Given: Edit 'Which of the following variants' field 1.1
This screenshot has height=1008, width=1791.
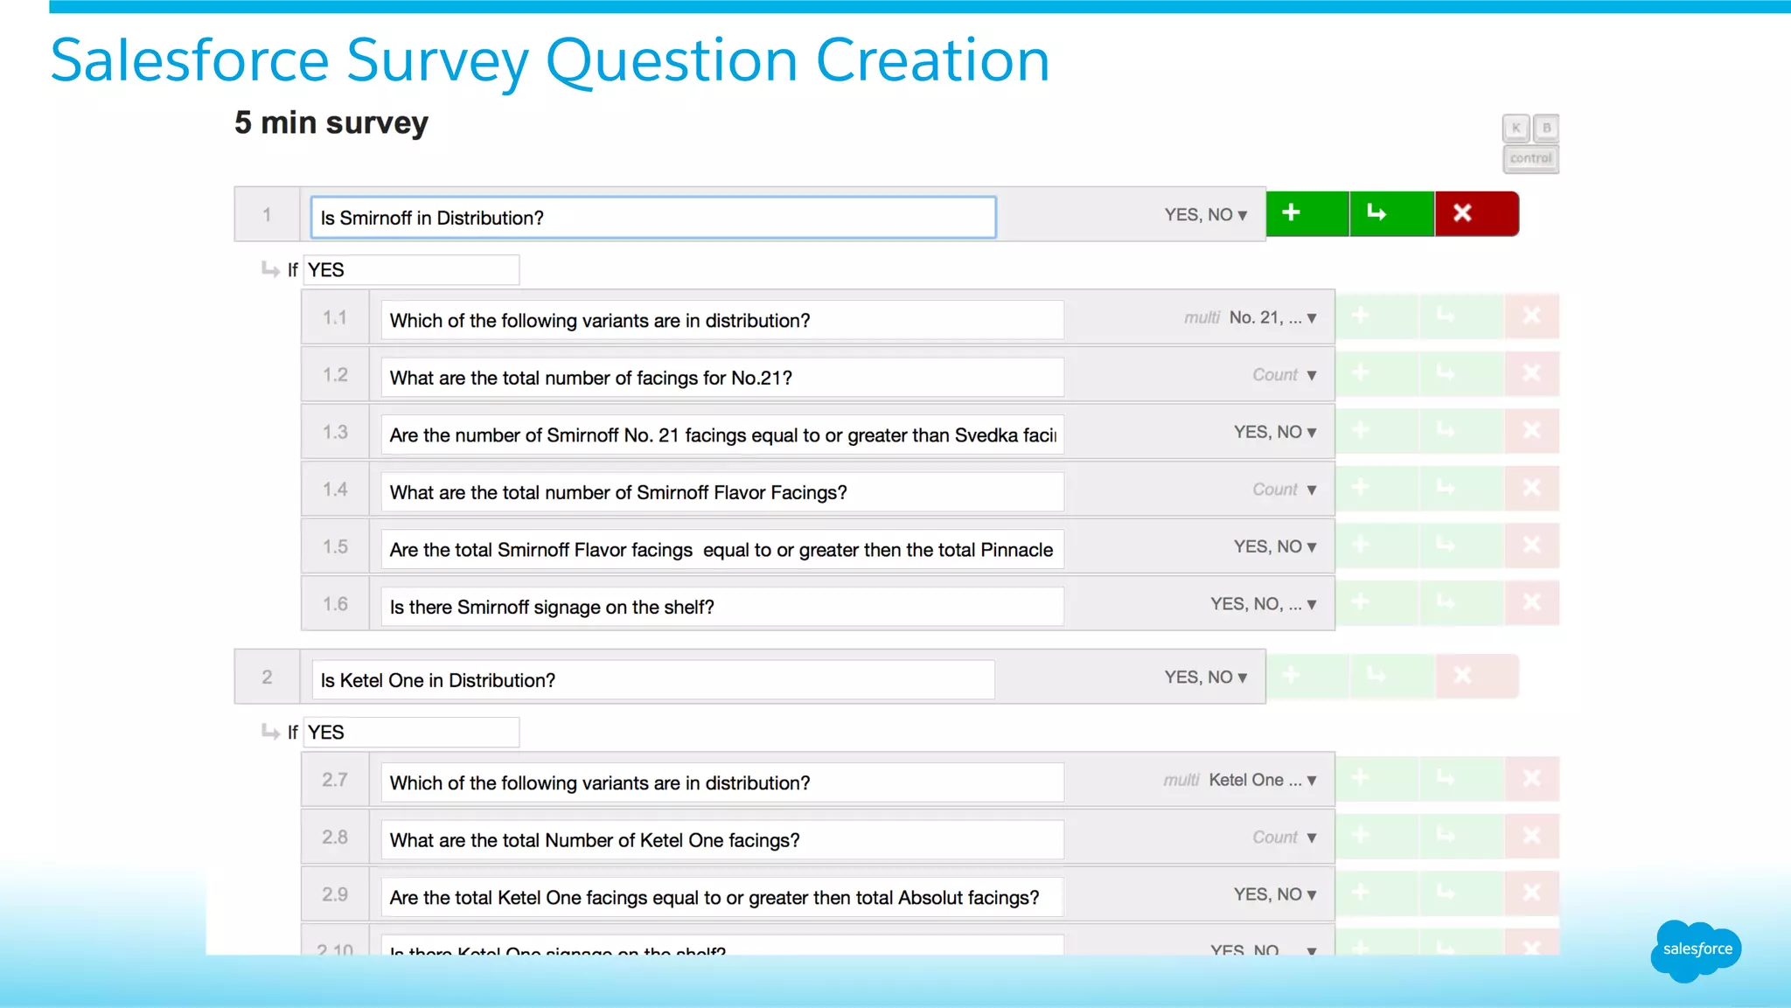Looking at the screenshot, I should 722,320.
